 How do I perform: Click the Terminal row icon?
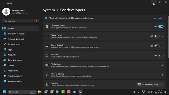tap(47, 84)
